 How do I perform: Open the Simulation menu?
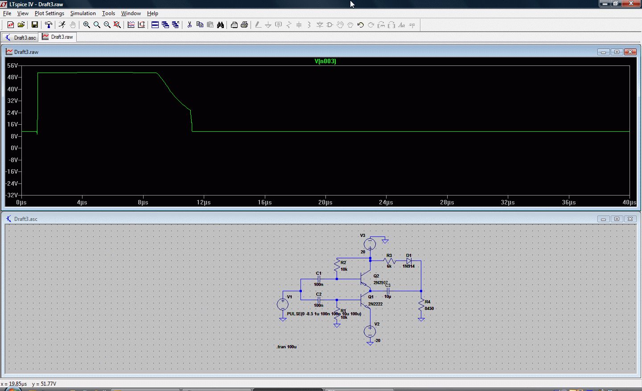click(x=83, y=13)
